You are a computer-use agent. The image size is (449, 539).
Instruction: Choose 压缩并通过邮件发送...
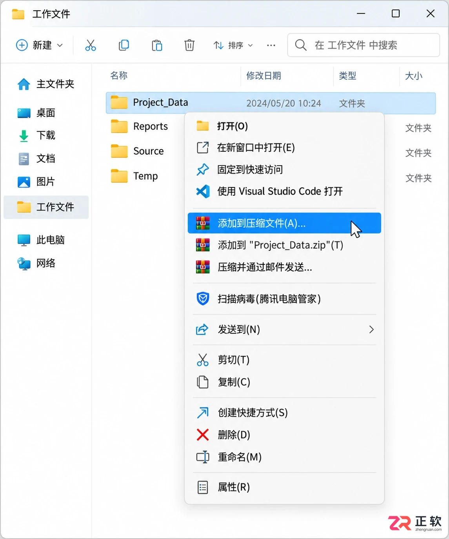click(x=284, y=267)
